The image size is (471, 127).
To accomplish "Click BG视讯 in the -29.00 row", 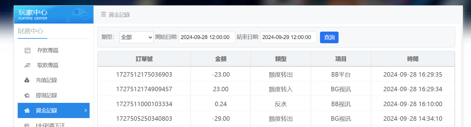I will [x=341, y=119].
